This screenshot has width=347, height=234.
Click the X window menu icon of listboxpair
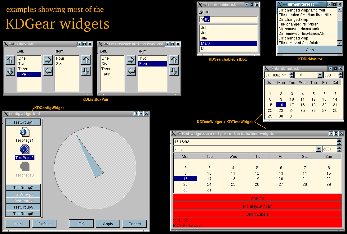(6, 44)
